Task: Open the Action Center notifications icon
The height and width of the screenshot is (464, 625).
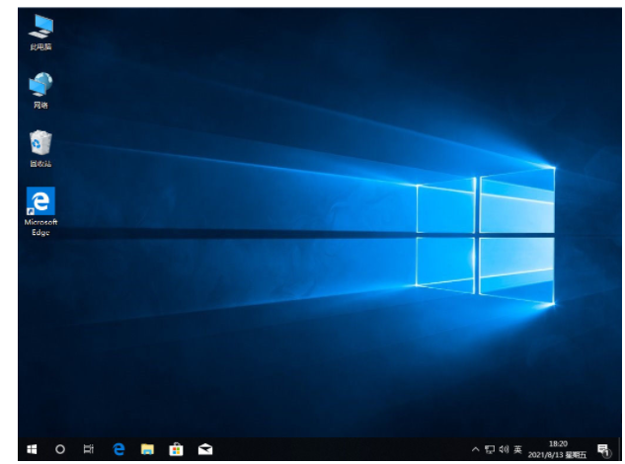Action: (x=602, y=450)
